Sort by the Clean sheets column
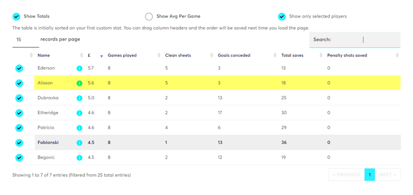Image resolution: width=413 pixels, height=195 pixels. [x=178, y=56]
